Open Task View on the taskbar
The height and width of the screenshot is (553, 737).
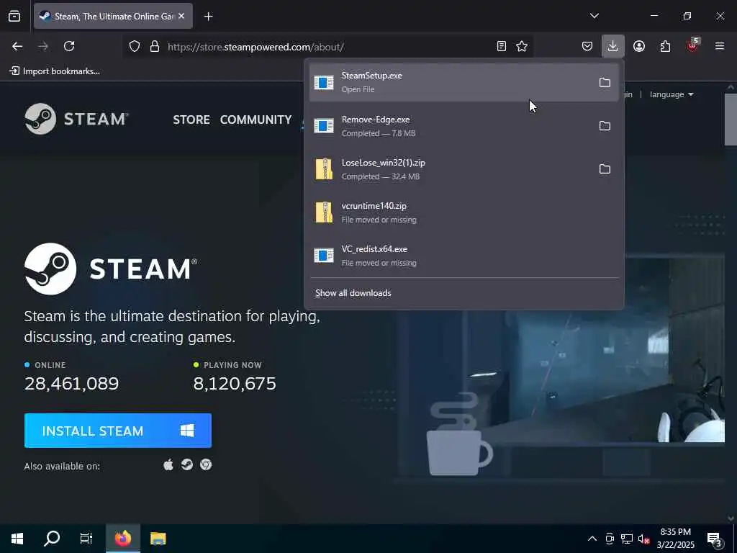[86, 539]
